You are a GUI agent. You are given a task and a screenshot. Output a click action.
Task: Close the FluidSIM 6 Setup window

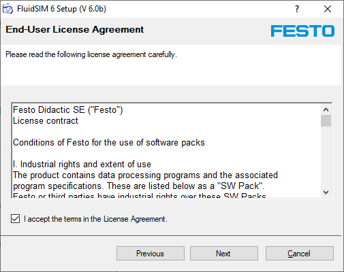(x=328, y=9)
